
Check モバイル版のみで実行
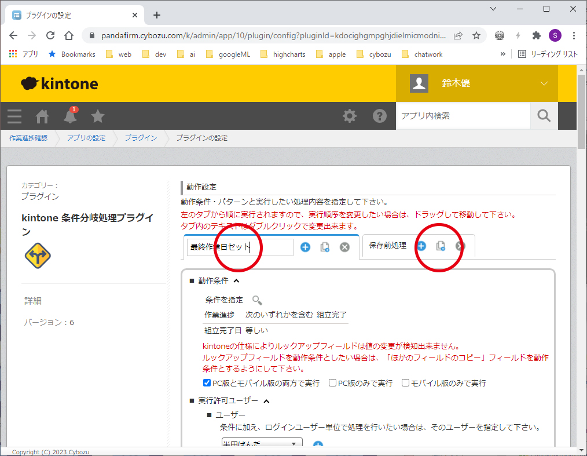(405, 383)
